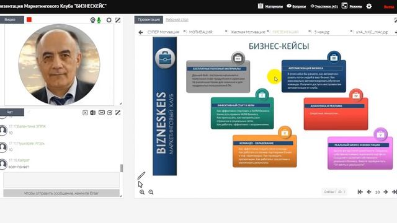Click the briefcase logo on the slide
The width and height of the screenshot is (397, 223).
(x=165, y=59)
